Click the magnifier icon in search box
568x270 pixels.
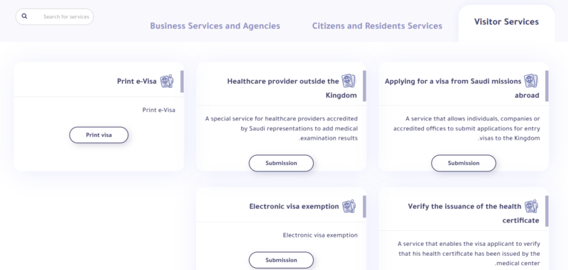tap(24, 16)
